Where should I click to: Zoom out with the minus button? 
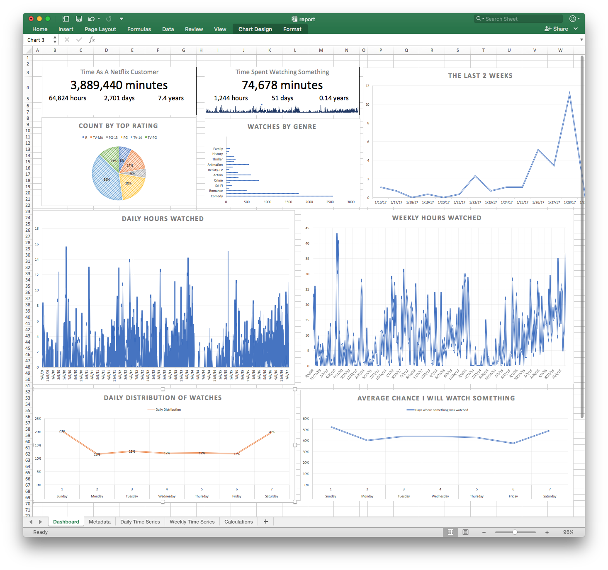point(484,532)
